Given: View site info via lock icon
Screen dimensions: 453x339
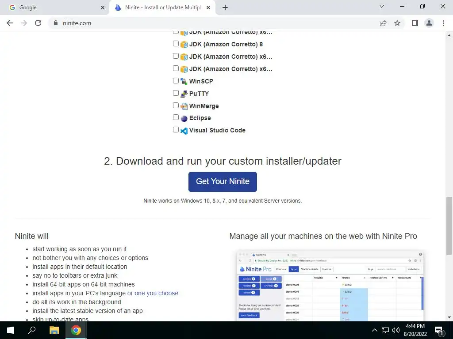Looking at the screenshot, I should [56, 23].
